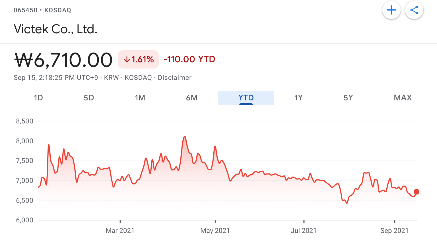
Task: Switch to the 5Y chart range
Action: (348, 98)
